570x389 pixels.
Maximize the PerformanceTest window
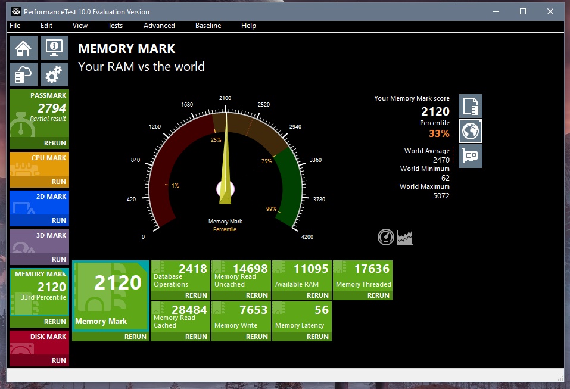[x=523, y=12]
